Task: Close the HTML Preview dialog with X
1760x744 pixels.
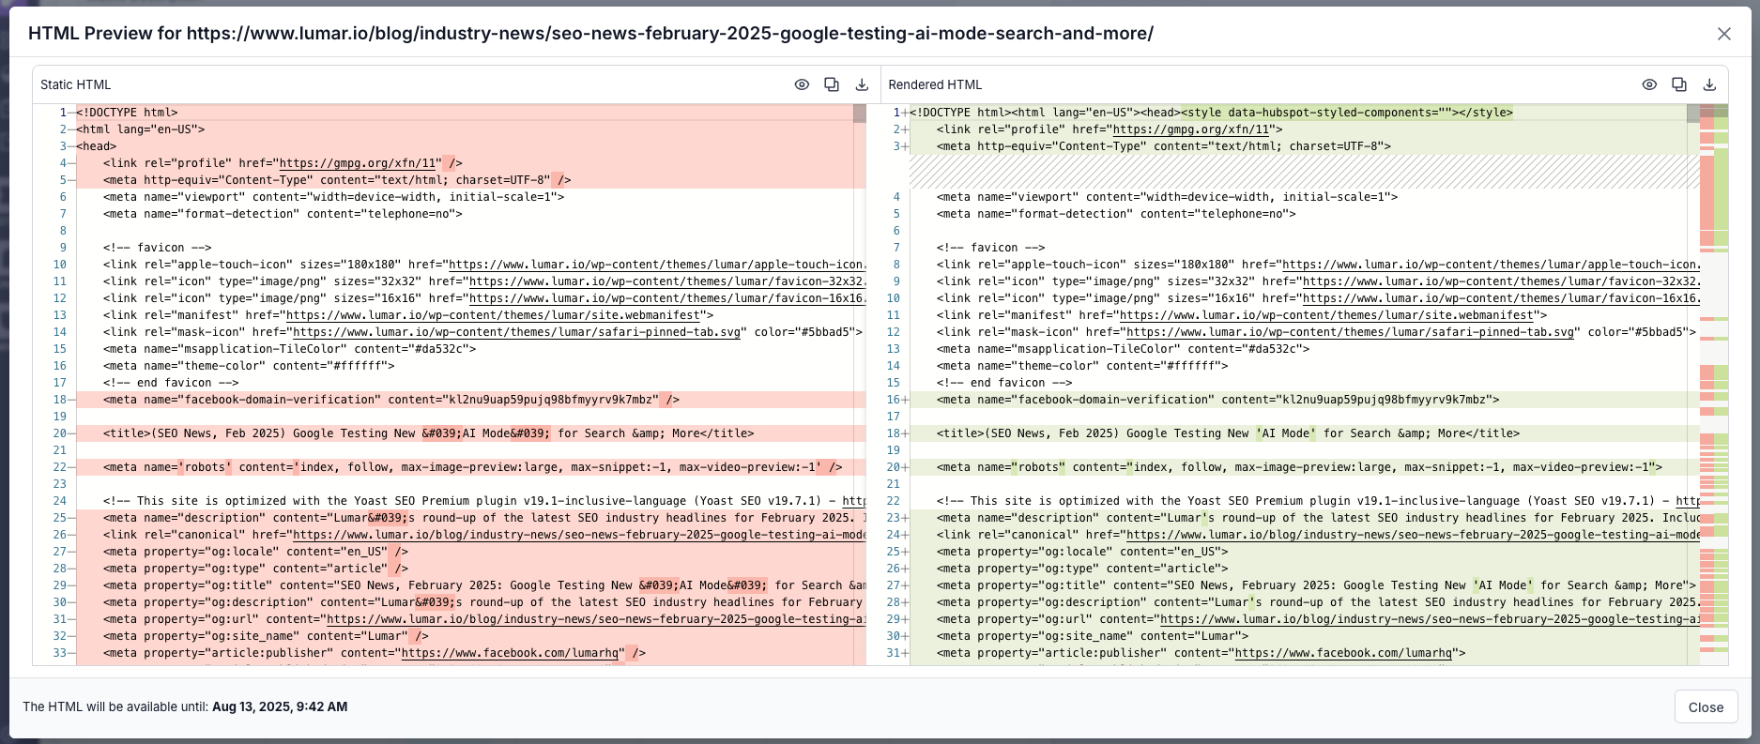Action: (x=1724, y=34)
